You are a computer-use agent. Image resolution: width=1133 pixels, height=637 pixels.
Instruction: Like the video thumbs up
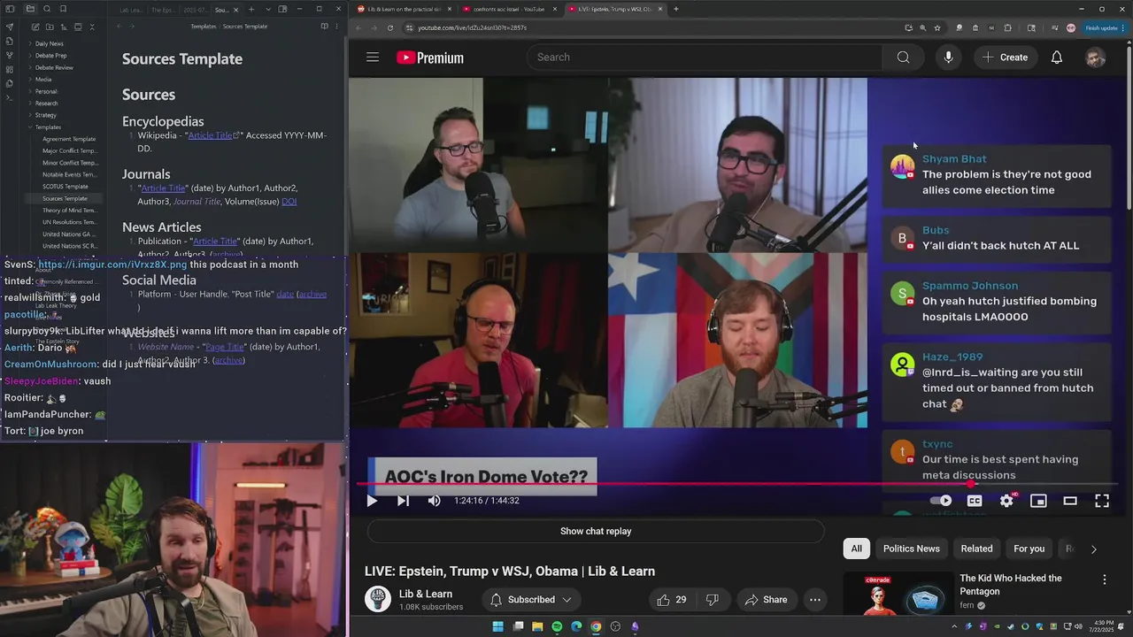pyautogui.click(x=671, y=600)
